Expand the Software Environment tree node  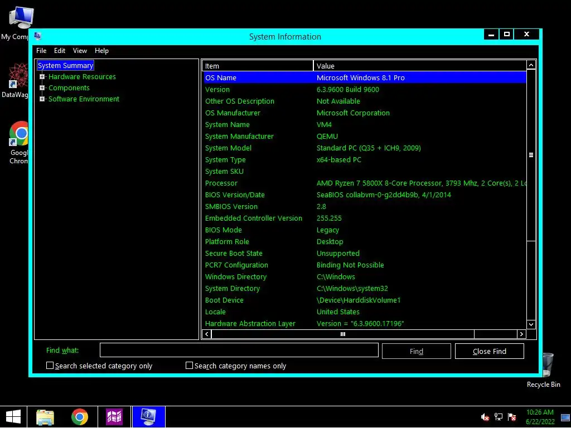click(42, 99)
